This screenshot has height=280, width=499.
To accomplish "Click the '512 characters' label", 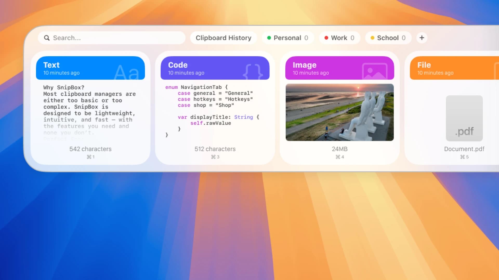I will [215, 149].
